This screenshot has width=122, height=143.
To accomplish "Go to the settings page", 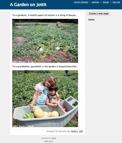I will [95, 2].
